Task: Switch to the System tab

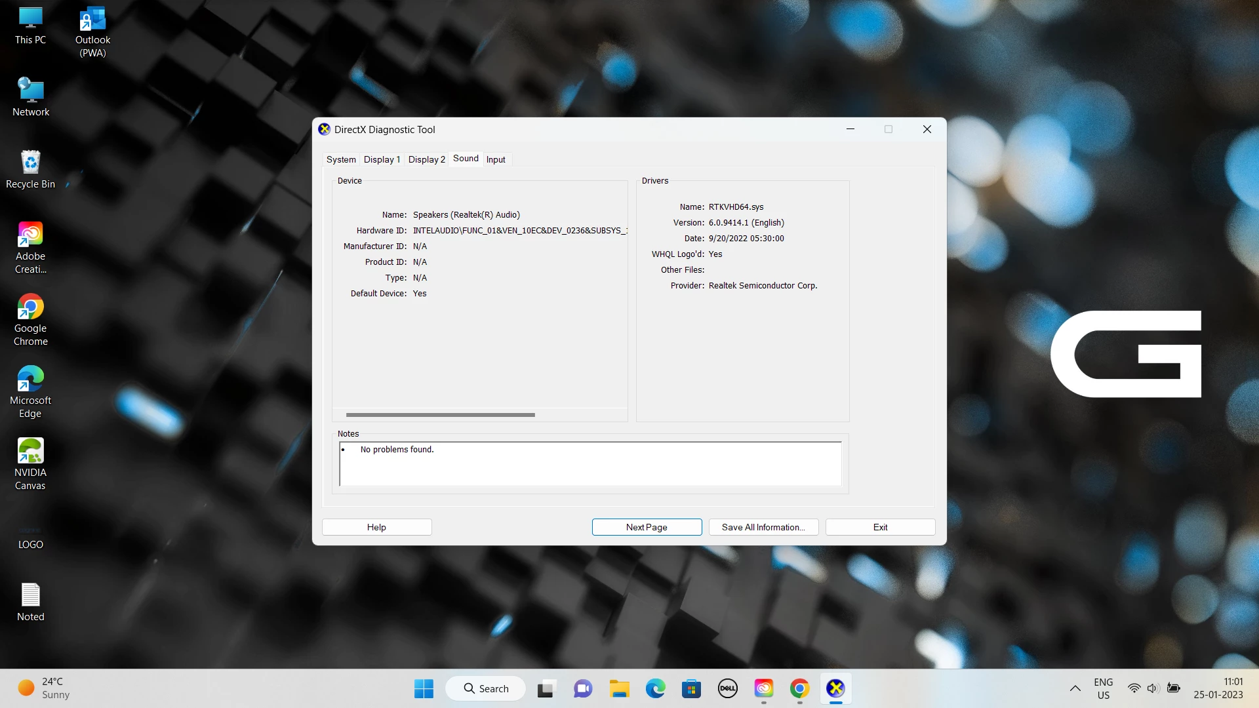Action: 341,159
